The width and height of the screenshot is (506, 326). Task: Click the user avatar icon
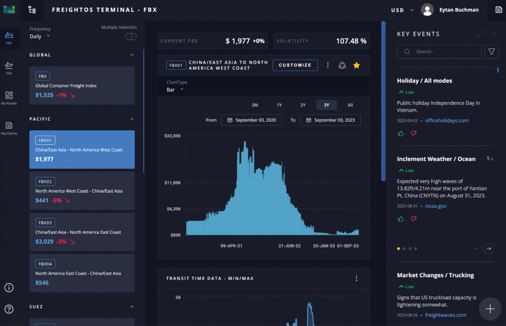click(427, 10)
